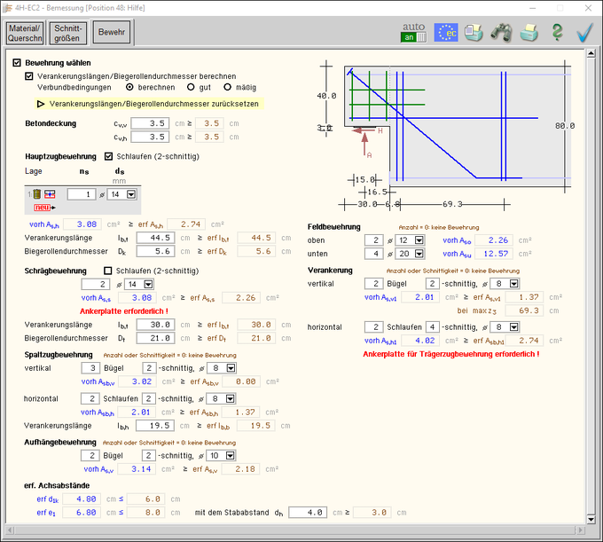Enable Schlaufen for Schrägbewehrung

coord(109,270)
